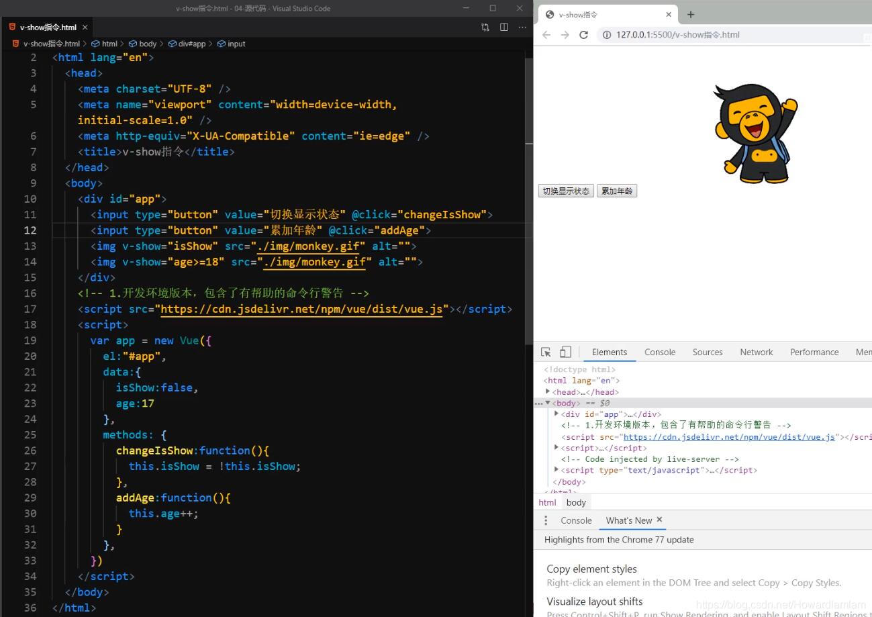Select the html lang="en" DOM node
This screenshot has width=872, height=617.
coord(581,381)
